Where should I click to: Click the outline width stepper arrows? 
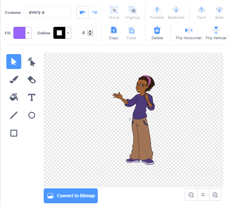coord(90,33)
